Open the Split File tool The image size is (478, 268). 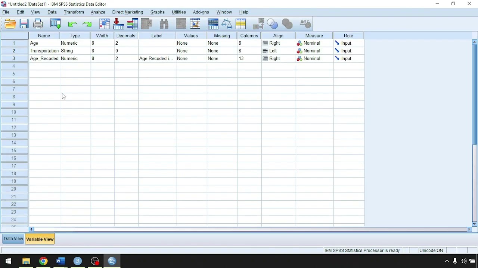coord(213,24)
